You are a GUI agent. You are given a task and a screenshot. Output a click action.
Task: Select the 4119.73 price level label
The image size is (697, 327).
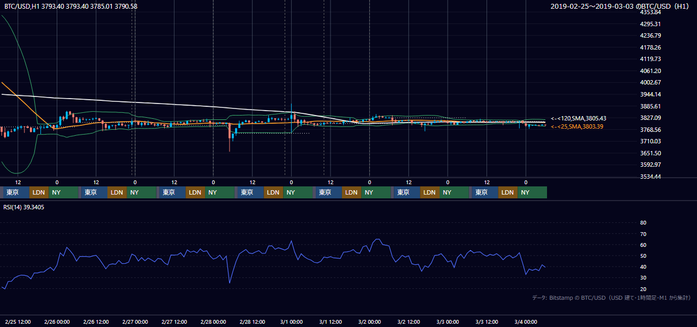pos(651,59)
